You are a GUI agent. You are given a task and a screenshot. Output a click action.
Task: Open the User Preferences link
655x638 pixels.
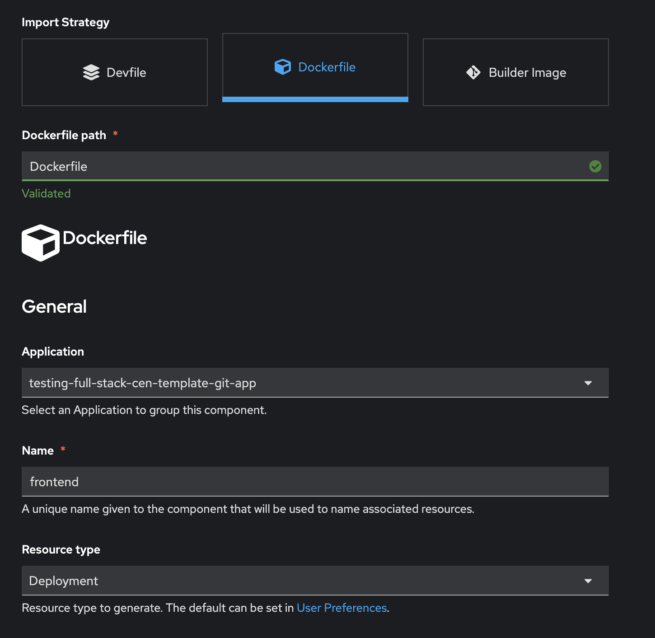click(x=342, y=608)
